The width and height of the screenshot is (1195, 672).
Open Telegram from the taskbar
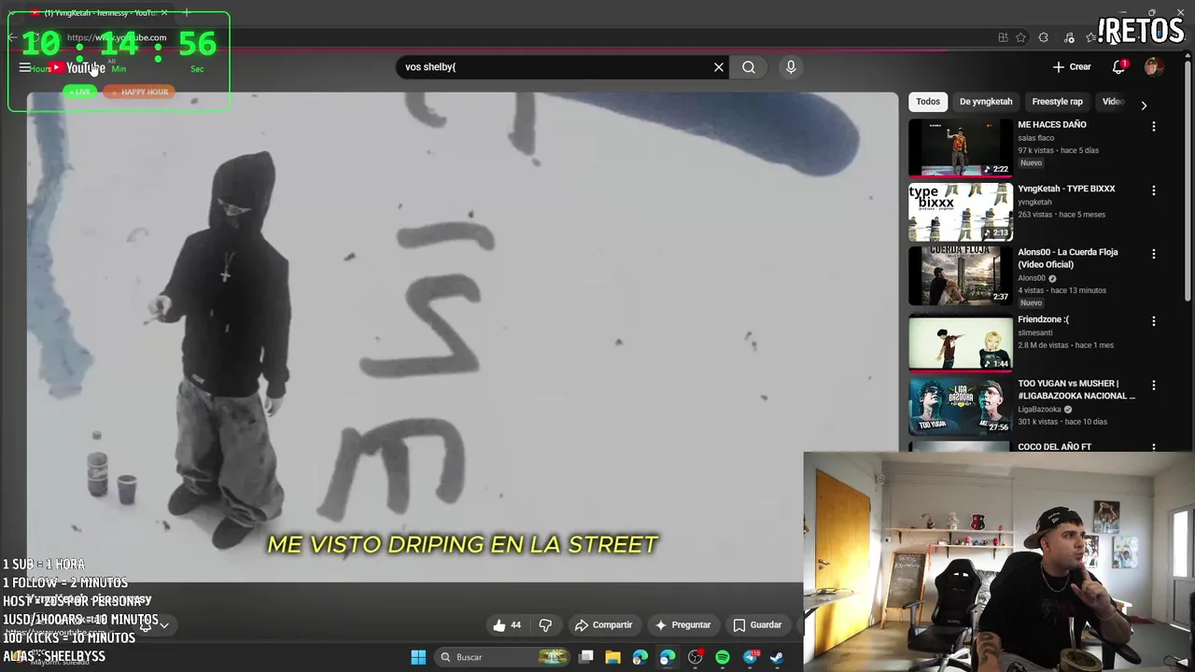pos(750,657)
